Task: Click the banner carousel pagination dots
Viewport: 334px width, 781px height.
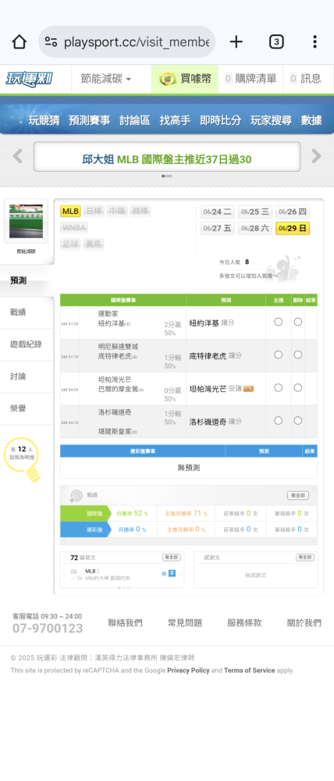Action: 167,176
